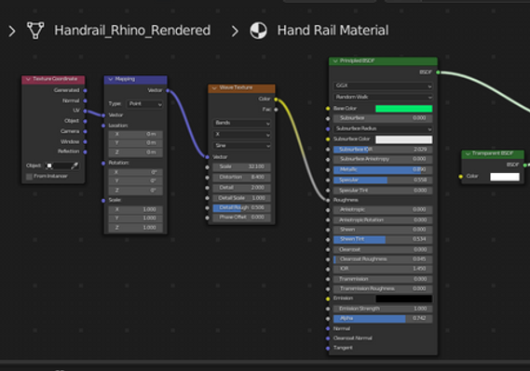Screen dimensions: 530x371
Task: Click the Texture Coordinate UV output socket
Action: point(85,111)
